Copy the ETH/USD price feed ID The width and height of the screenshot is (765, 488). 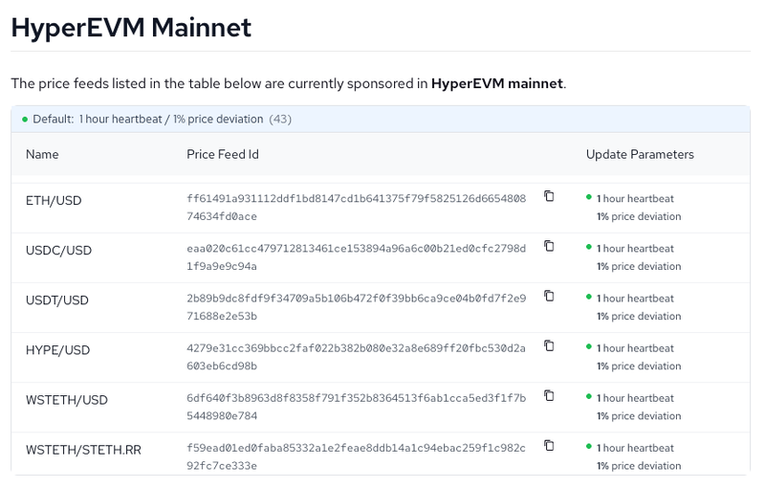click(549, 196)
